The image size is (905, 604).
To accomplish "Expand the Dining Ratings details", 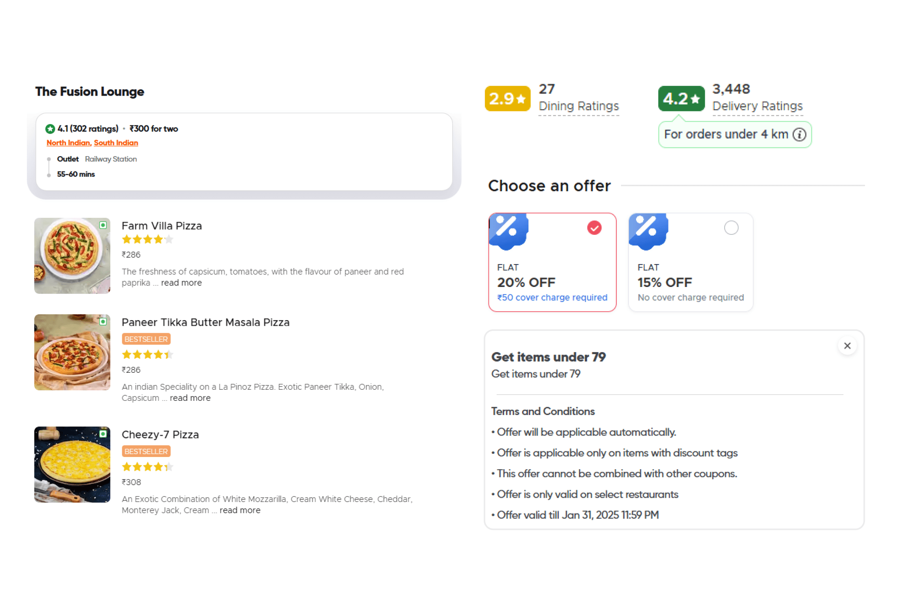I will [x=579, y=106].
